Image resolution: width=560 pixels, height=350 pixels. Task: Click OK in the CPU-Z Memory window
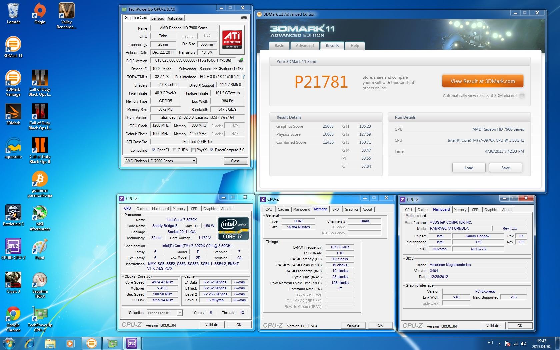[x=380, y=325]
